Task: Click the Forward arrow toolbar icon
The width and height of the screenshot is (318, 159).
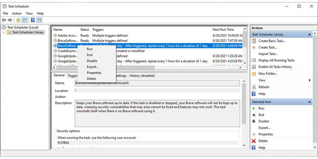Action: (10, 20)
